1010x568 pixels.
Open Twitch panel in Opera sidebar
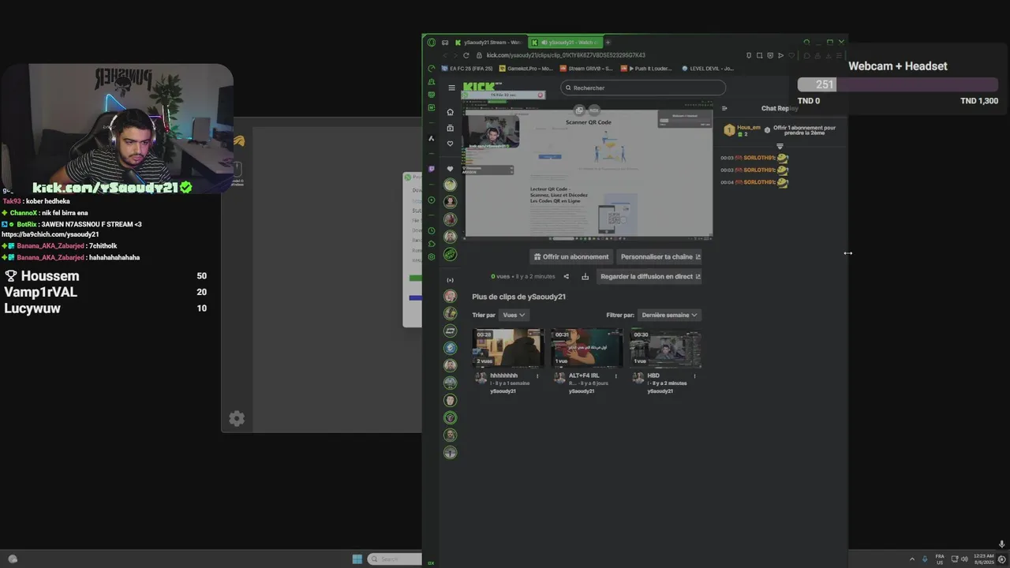pos(431,169)
